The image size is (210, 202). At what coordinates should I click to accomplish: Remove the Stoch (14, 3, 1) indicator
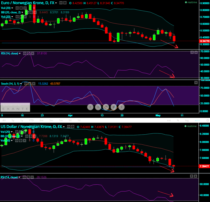point(34,84)
